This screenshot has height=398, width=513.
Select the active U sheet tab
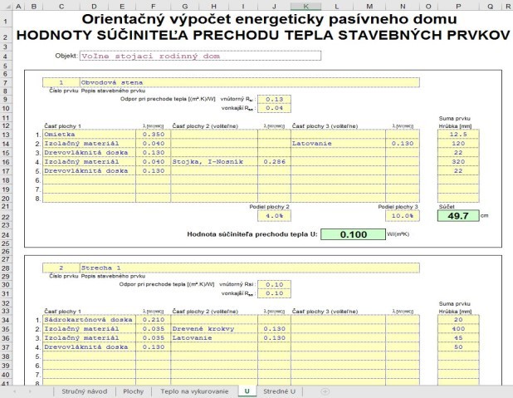tap(247, 391)
